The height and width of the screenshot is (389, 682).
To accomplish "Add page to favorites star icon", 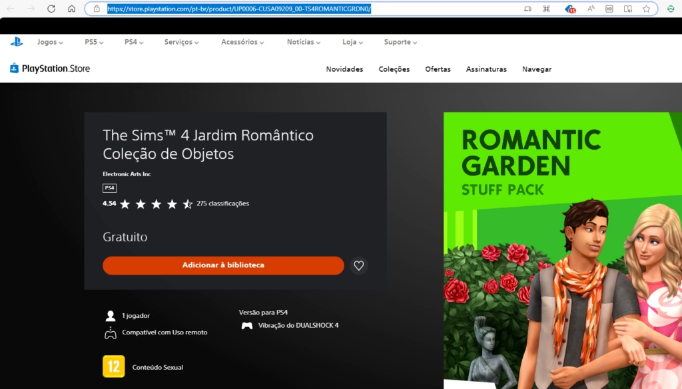I will [x=646, y=9].
